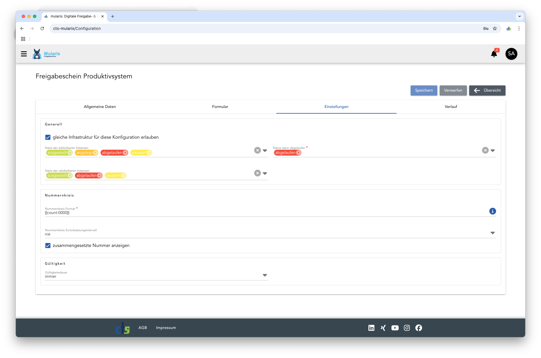Uncheck 'zusammengesetzte Nummer anzeigen'
This screenshot has height=358, width=541.
[48, 246]
